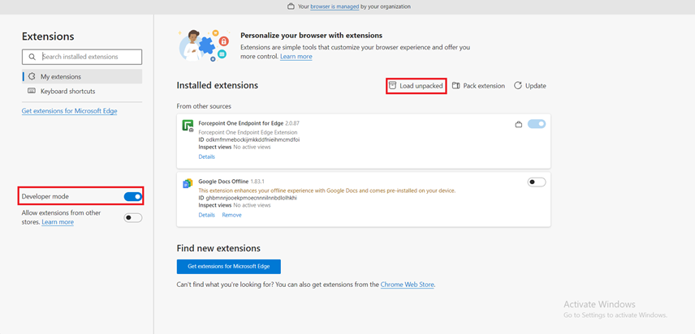Viewport: 695px width, 334px height.
Task: Click the Forcepoint One Endpoint extension icon
Action: point(188,126)
